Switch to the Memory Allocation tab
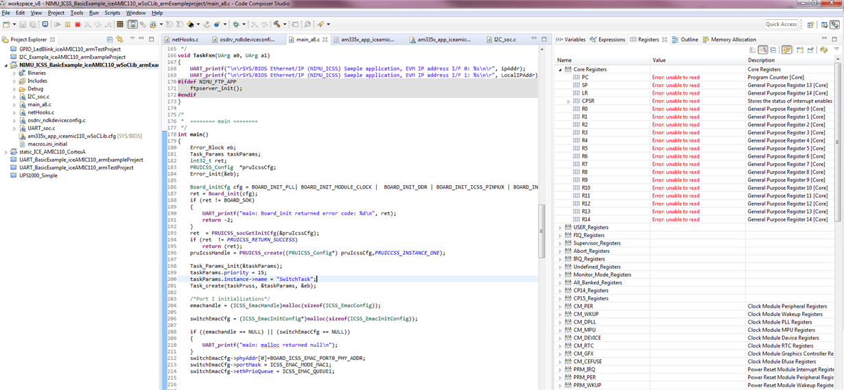The height and width of the screenshot is (390, 844). (732, 40)
